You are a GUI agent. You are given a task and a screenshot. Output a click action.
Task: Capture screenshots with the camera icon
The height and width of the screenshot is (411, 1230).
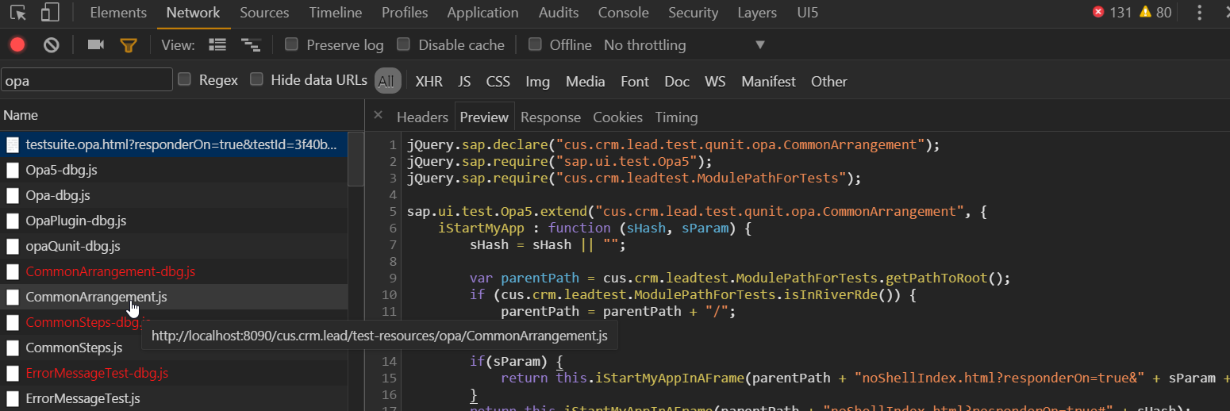(96, 45)
